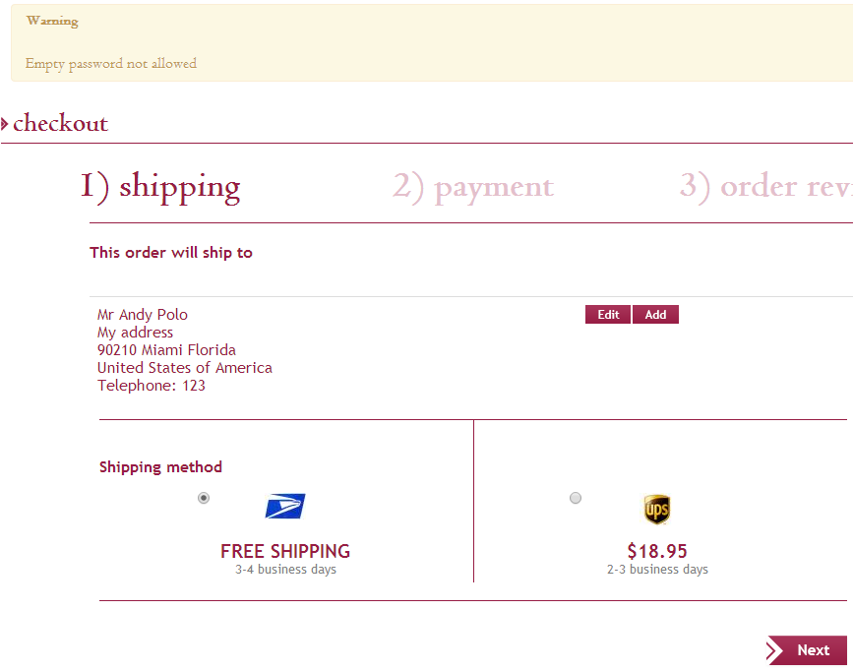
Task: Click the Warning title in the alert
Action: click(x=52, y=21)
